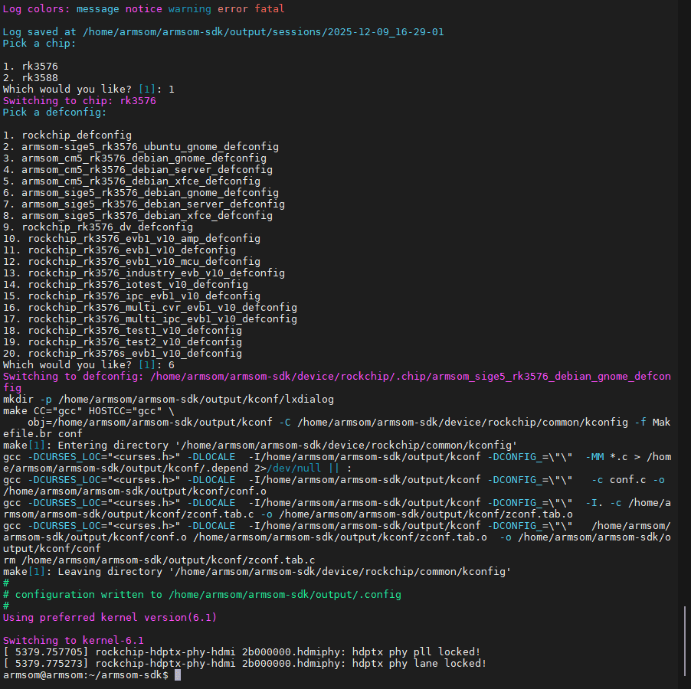Click rockchip_rk3576_dv_defconfig entry

[x=107, y=227]
